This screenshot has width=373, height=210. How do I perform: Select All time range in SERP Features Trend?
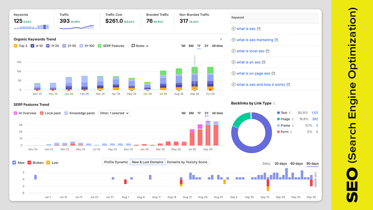[217, 113]
